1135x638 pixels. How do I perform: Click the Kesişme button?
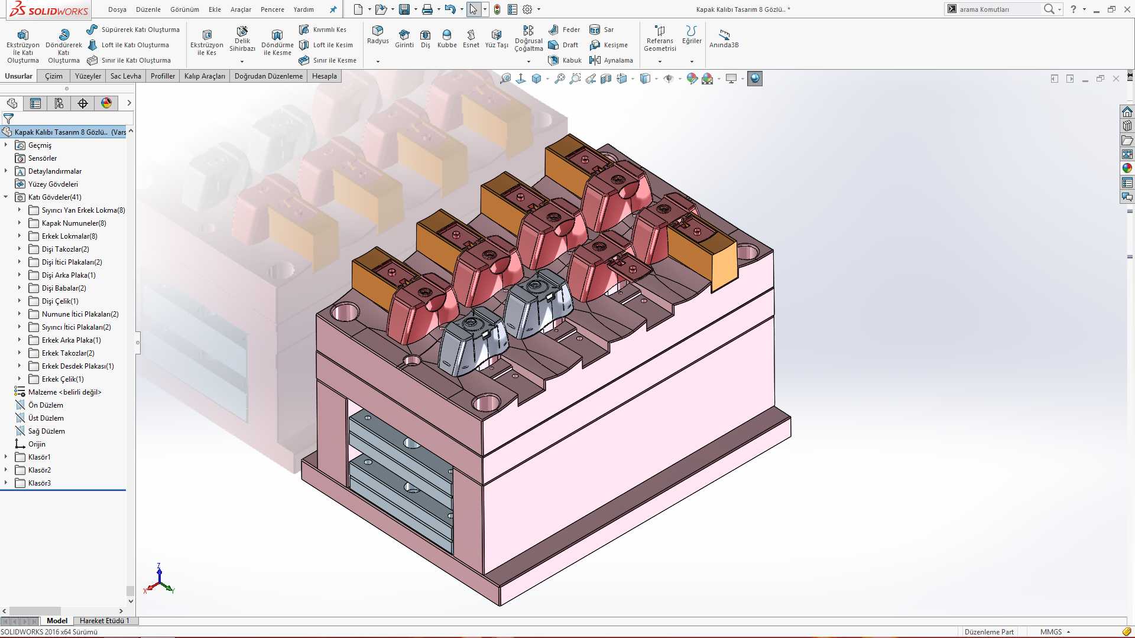pos(609,45)
